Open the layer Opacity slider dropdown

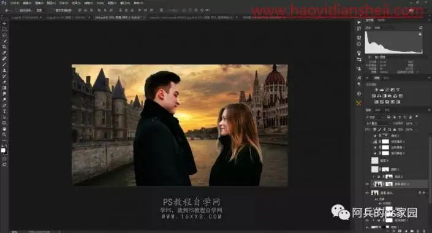click(x=416, y=123)
